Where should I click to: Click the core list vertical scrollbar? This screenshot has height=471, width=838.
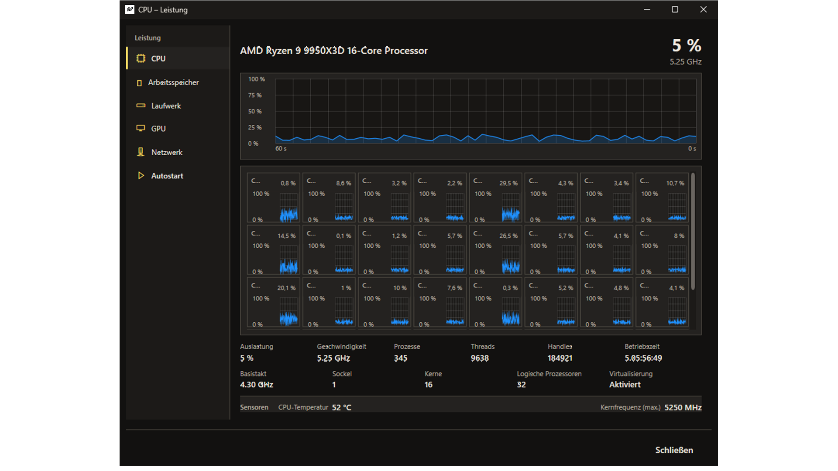point(693,231)
